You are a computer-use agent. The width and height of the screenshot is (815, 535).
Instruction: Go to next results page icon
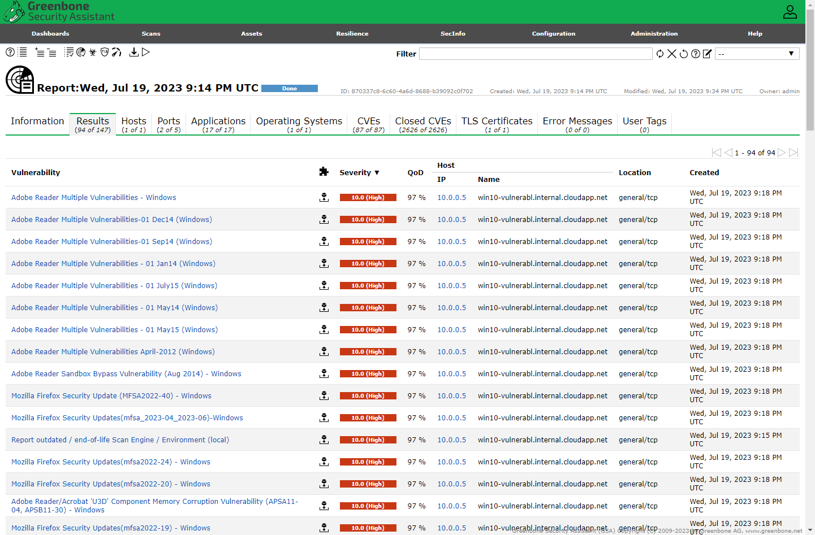(782, 153)
